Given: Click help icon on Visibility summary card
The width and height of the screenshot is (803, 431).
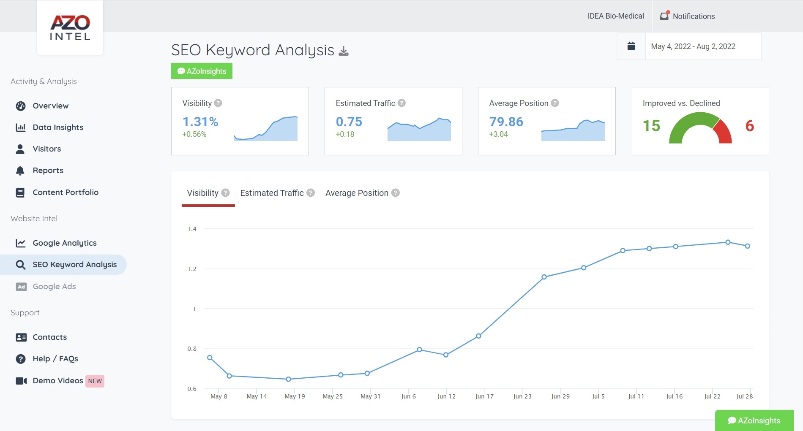Looking at the screenshot, I should [218, 103].
